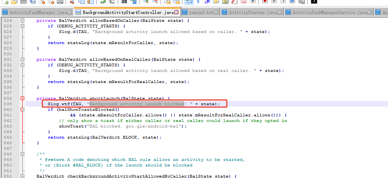Show the Document Map panel
The height and width of the screenshot is (178, 388).
click(225, 2)
